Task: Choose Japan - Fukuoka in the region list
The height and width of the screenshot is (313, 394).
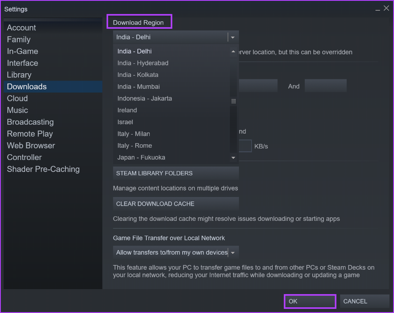Action: 141,157
